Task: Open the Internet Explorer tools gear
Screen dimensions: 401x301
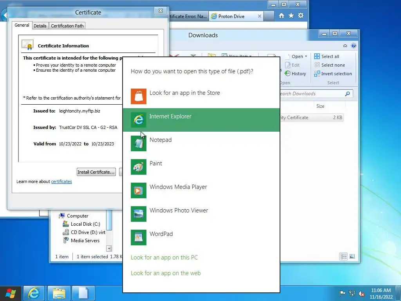Action: [x=301, y=15]
